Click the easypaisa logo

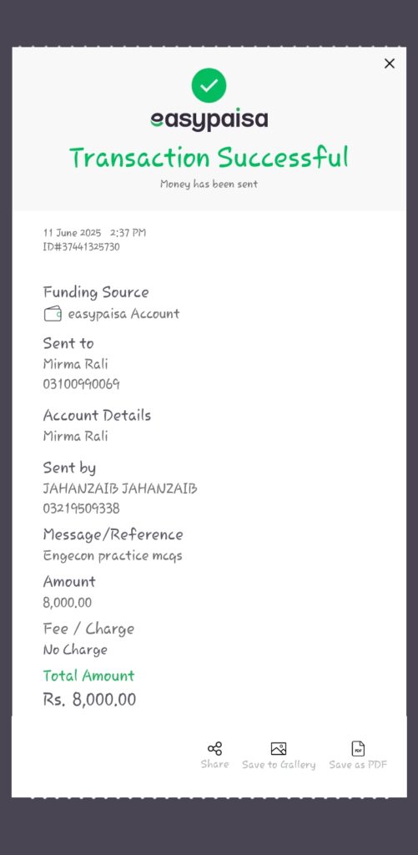(209, 120)
